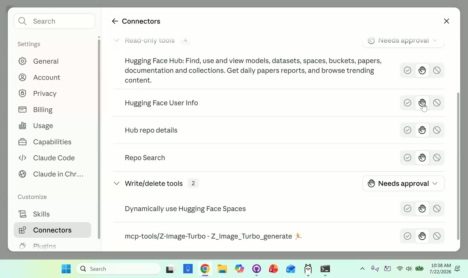
Task: Always allow Z_Image_Turbo_generate tool
Action: tap(408, 236)
